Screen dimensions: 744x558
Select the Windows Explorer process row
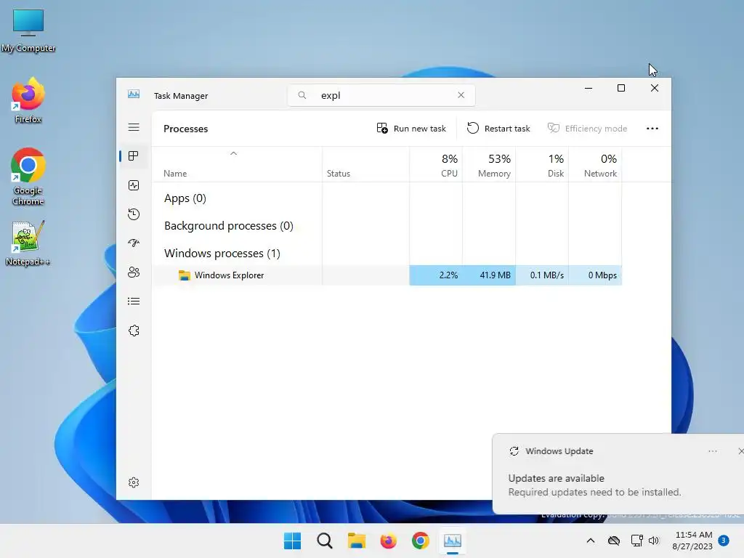pos(387,275)
